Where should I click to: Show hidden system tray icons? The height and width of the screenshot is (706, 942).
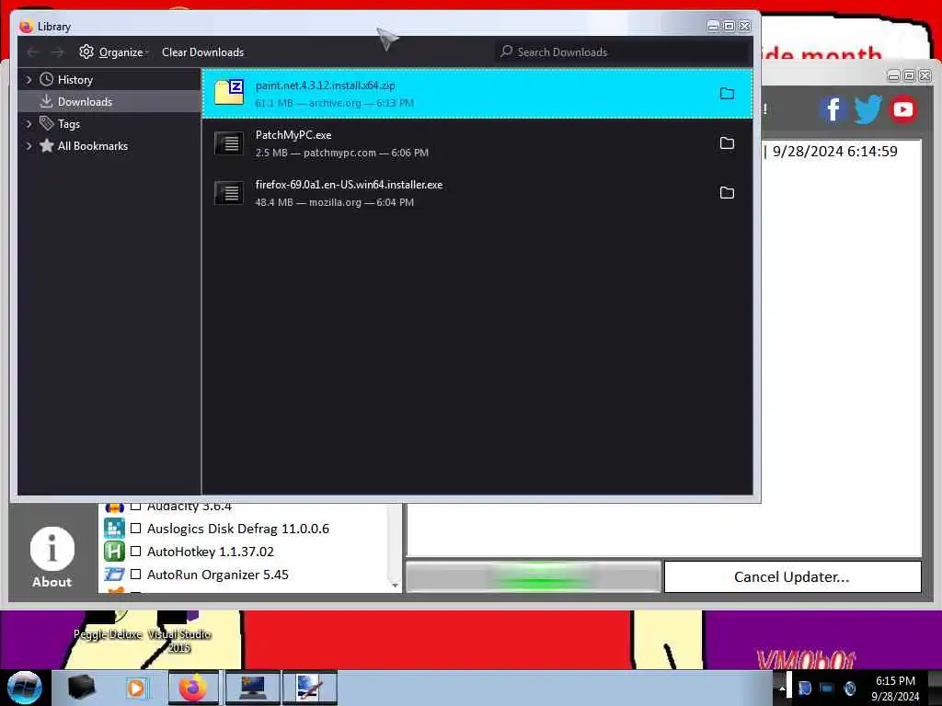click(782, 688)
